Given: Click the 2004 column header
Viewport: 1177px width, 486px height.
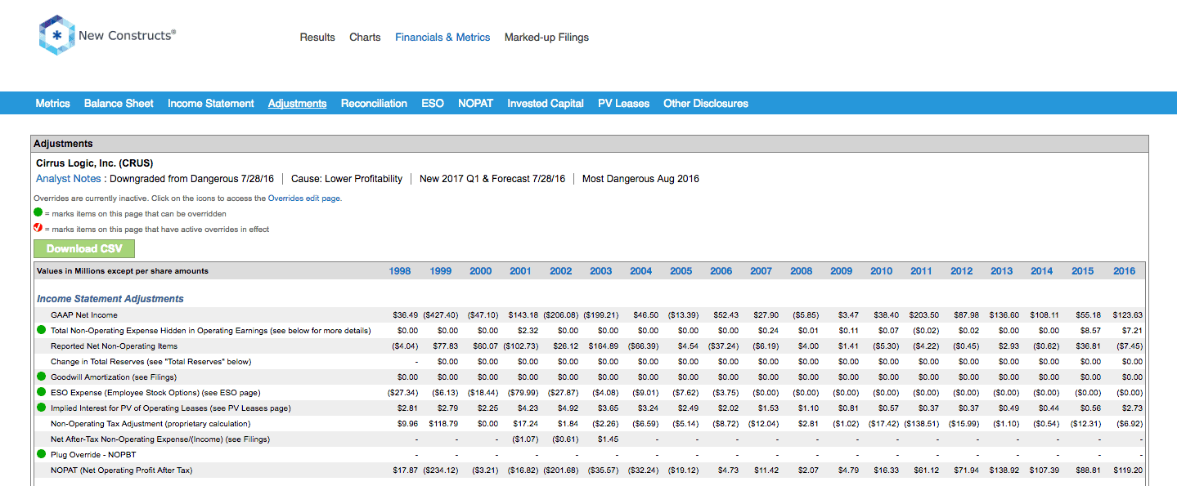Looking at the screenshot, I should (640, 271).
